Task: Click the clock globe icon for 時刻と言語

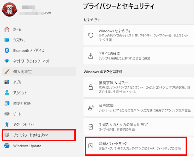Action: [x=7, y=103]
